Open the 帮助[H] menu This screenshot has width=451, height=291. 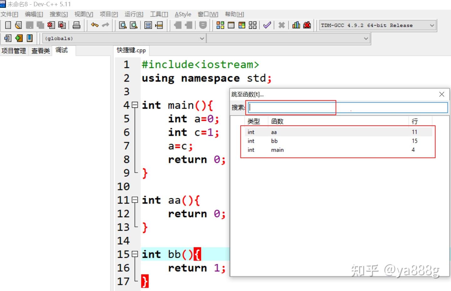pos(234,14)
